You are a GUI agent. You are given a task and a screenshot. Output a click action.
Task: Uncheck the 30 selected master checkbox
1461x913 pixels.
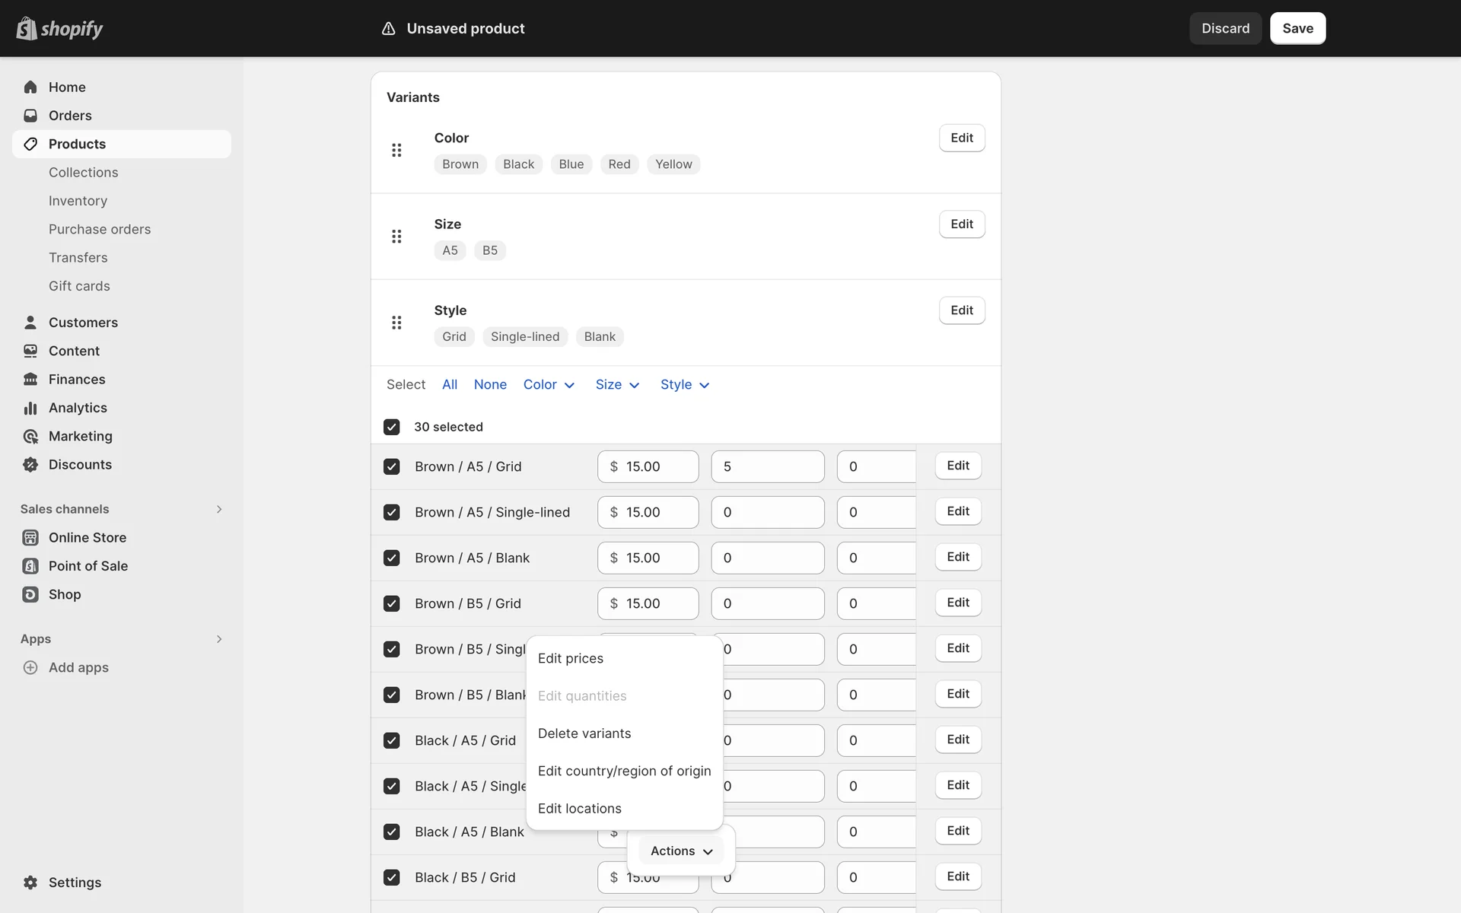click(392, 427)
